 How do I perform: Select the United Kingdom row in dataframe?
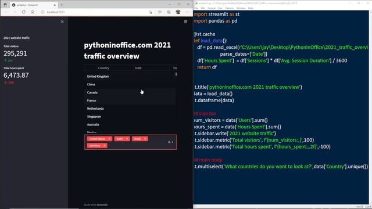click(130, 76)
